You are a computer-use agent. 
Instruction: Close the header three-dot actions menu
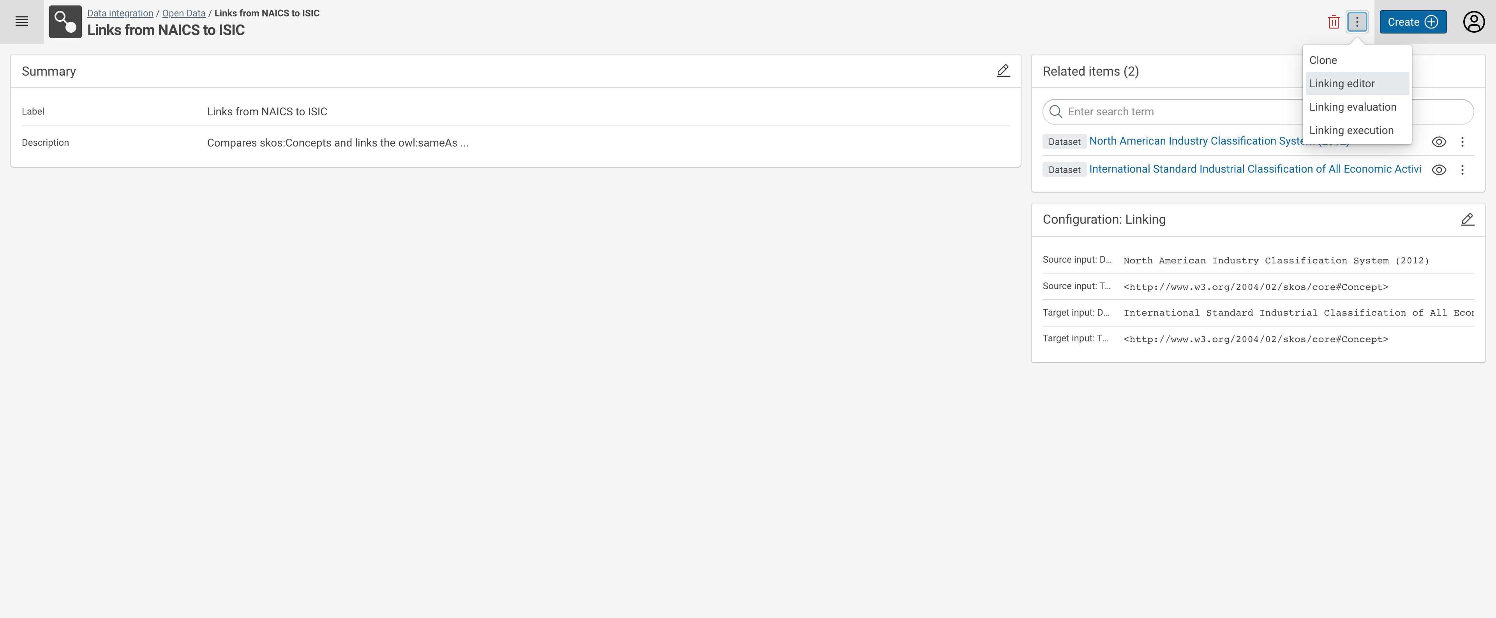[x=1357, y=22]
